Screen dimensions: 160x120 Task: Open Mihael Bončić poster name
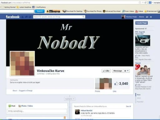(x=87, y=111)
